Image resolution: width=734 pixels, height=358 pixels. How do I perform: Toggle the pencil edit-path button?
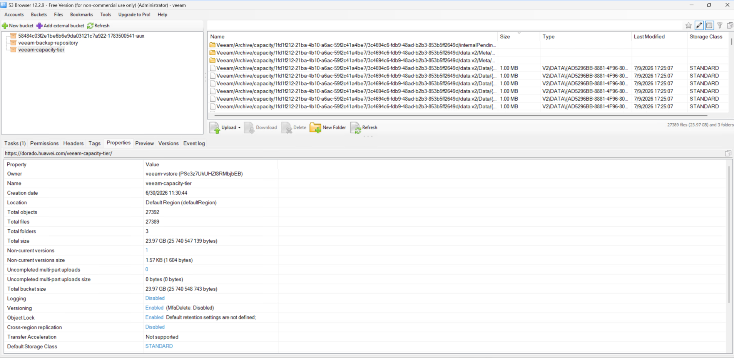coord(699,25)
